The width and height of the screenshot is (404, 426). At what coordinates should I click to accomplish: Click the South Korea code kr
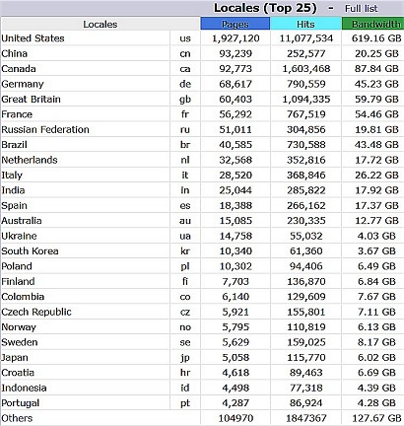click(185, 250)
